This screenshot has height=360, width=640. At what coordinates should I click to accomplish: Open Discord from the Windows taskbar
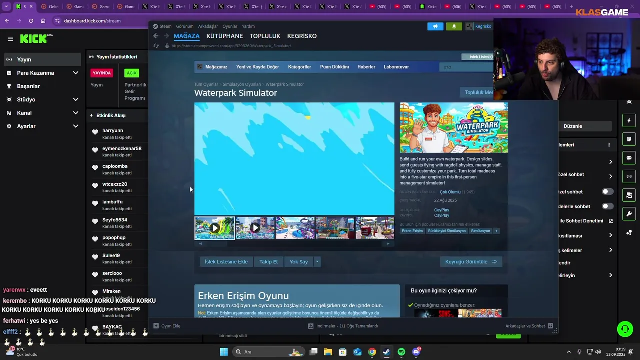point(416,352)
